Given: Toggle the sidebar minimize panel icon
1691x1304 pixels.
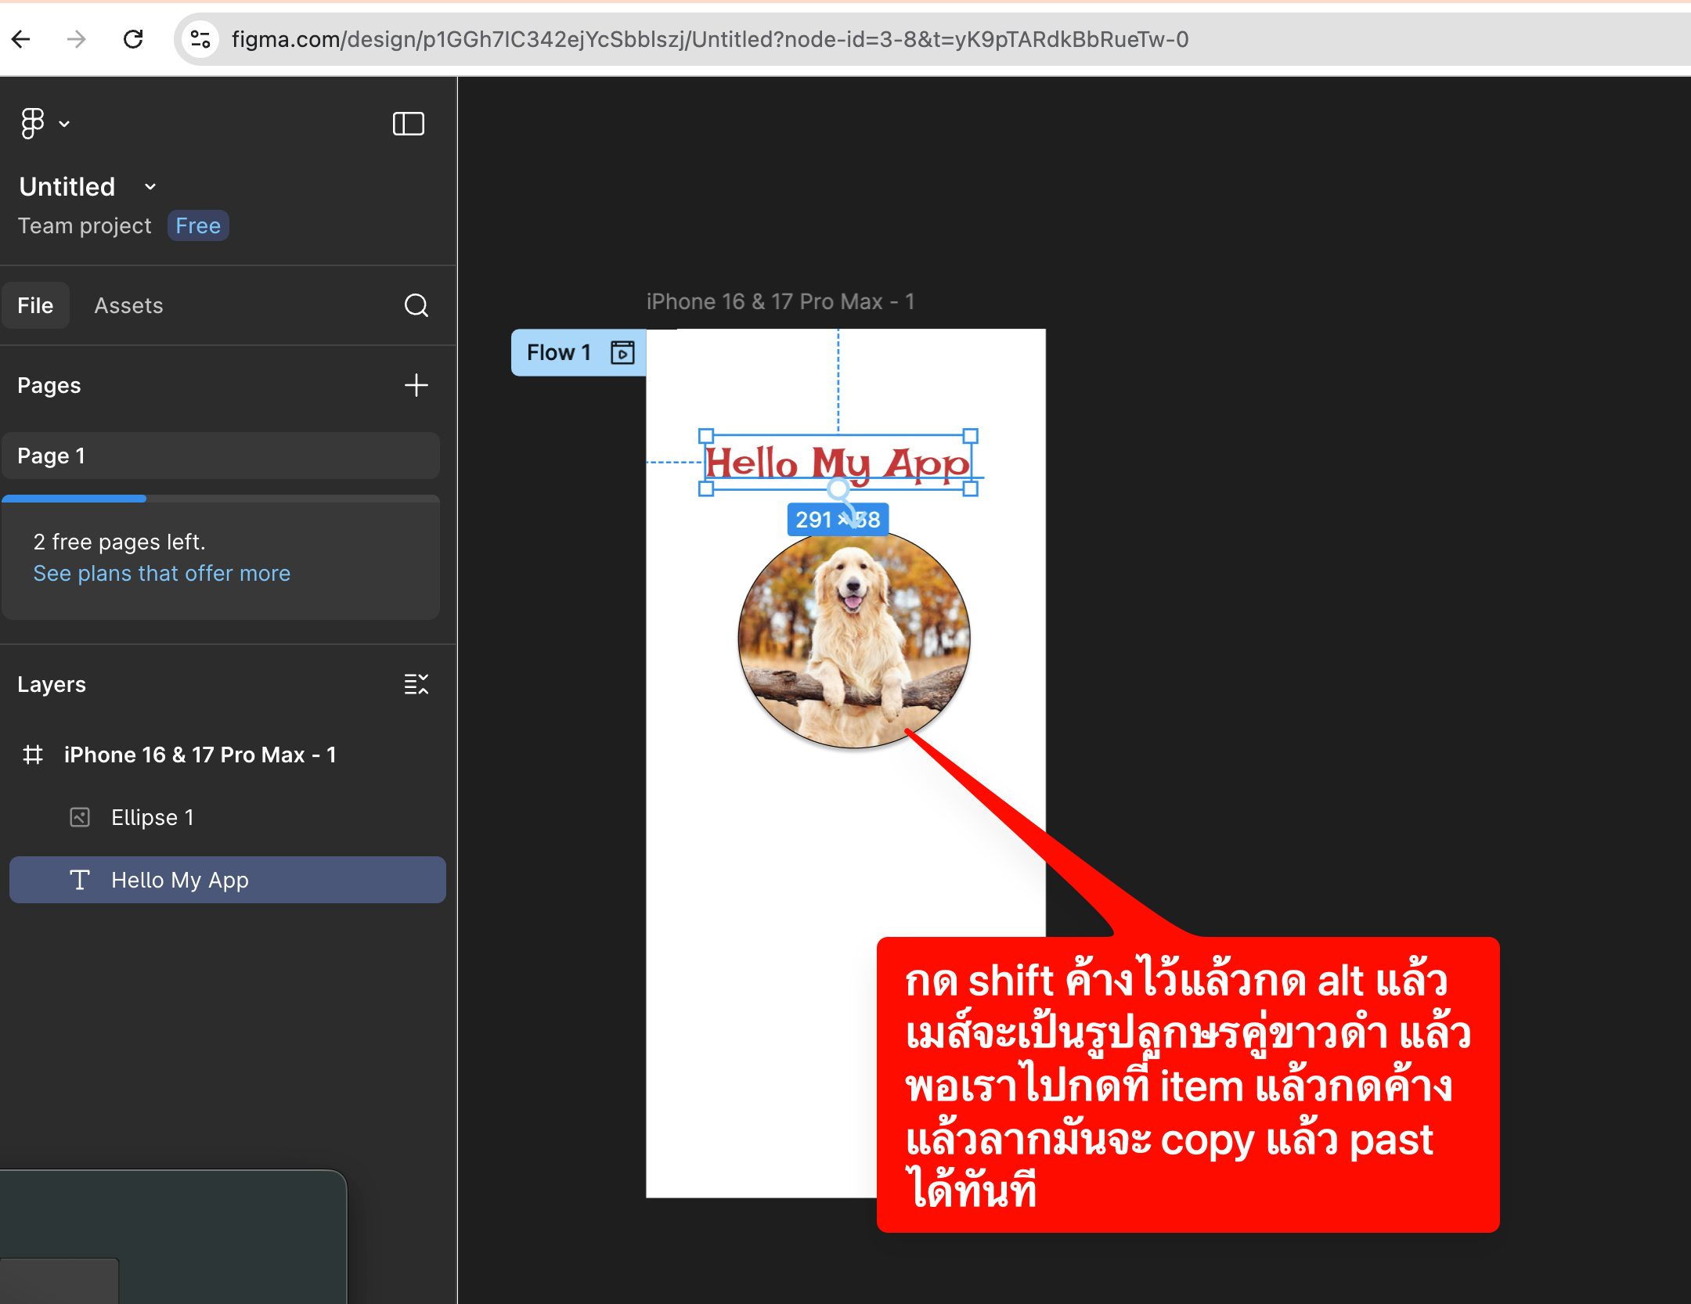Looking at the screenshot, I should point(408,124).
